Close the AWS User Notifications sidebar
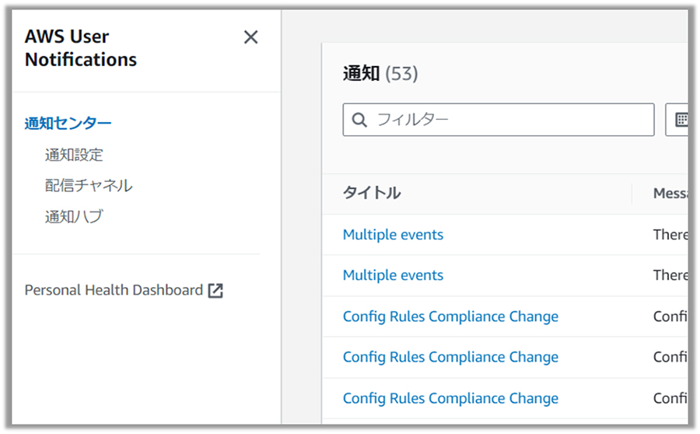Viewport: 700px width, 434px height. click(x=251, y=37)
